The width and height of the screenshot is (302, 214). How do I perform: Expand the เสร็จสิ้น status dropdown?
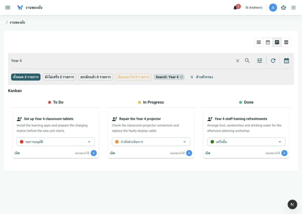(x=246, y=142)
